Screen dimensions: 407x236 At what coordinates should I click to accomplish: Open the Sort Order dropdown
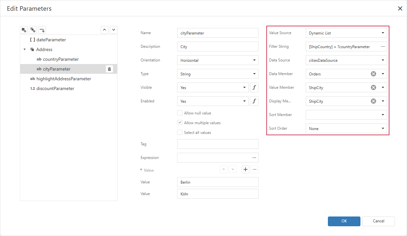[x=346, y=128]
